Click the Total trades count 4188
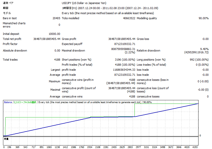Viewport: 212px width, 149px height. [x=56, y=60]
